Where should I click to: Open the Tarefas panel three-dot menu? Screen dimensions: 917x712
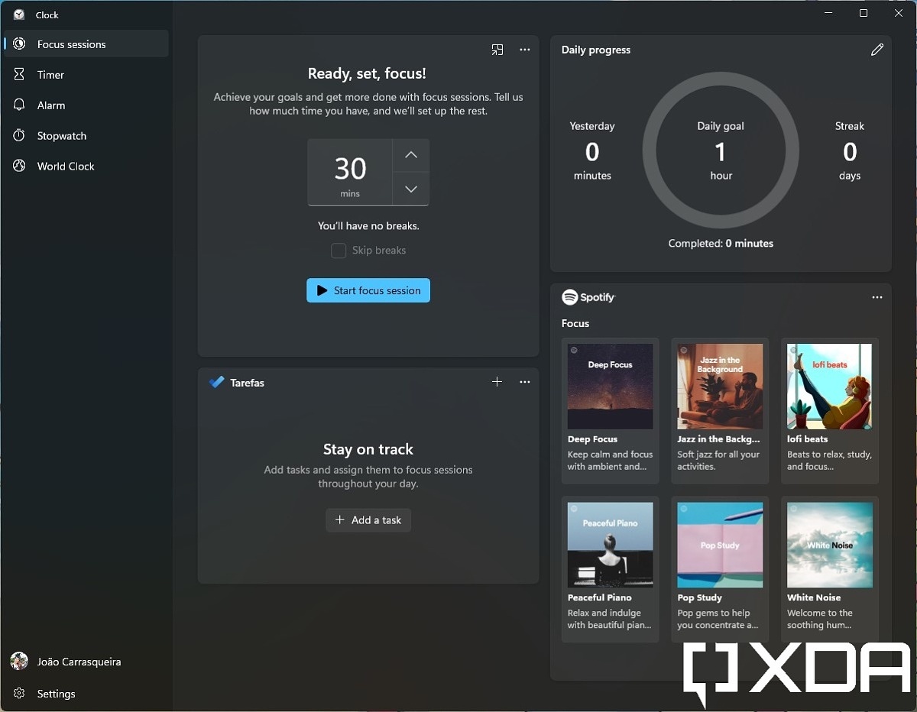pyautogui.click(x=525, y=382)
